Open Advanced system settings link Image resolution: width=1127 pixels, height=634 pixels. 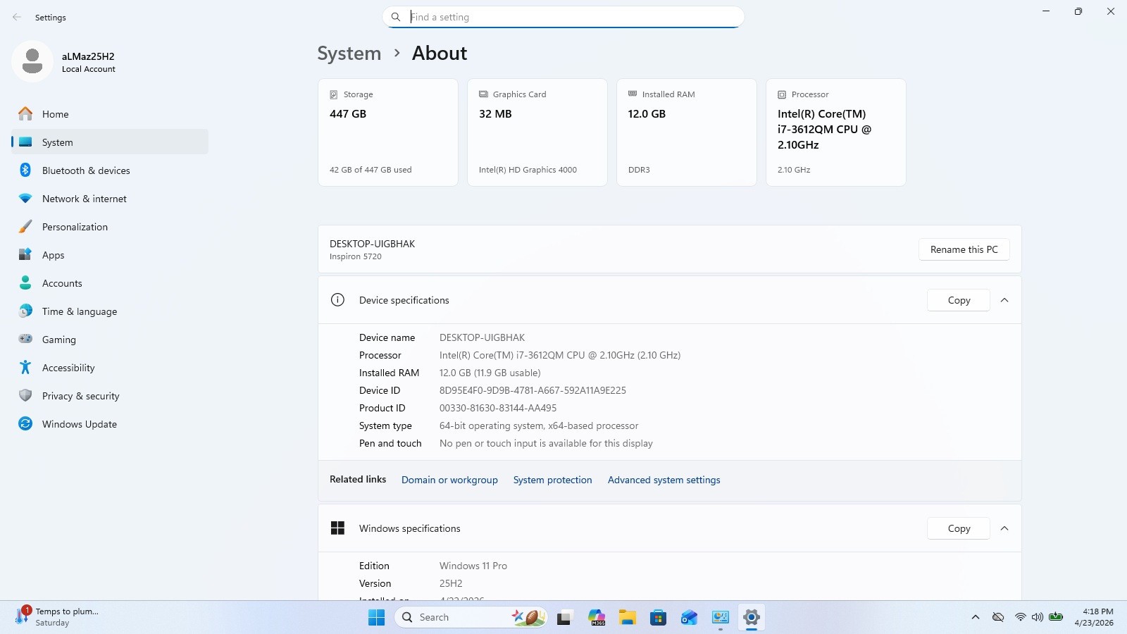[664, 480]
